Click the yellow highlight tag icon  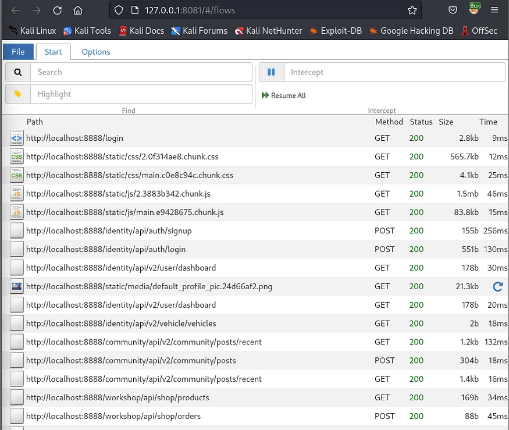coord(18,94)
